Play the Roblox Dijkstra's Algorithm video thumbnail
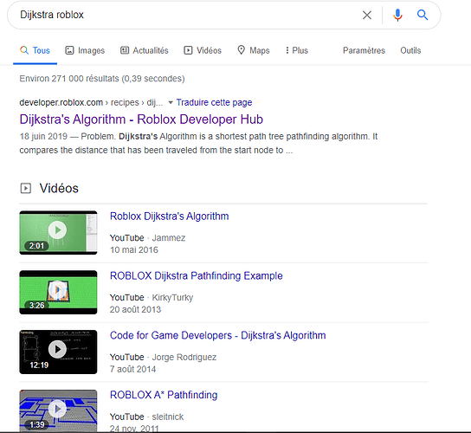 pyautogui.click(x=58, y=233)
